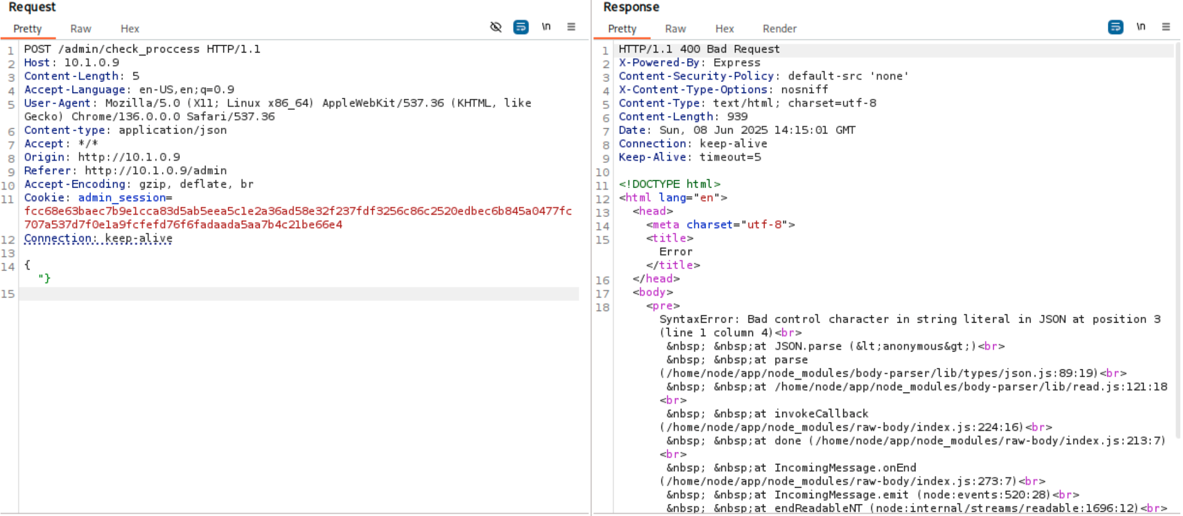Screen dimensions: 1183x516
Task: Click the response Content-Type text/html header
Action: [747, 103]
